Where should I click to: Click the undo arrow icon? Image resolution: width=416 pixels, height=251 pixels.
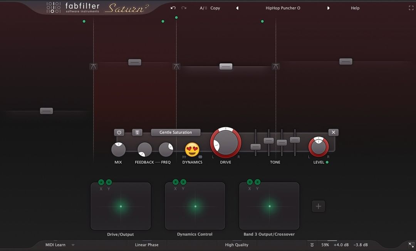pyautogui.click(x=173, y=8)
